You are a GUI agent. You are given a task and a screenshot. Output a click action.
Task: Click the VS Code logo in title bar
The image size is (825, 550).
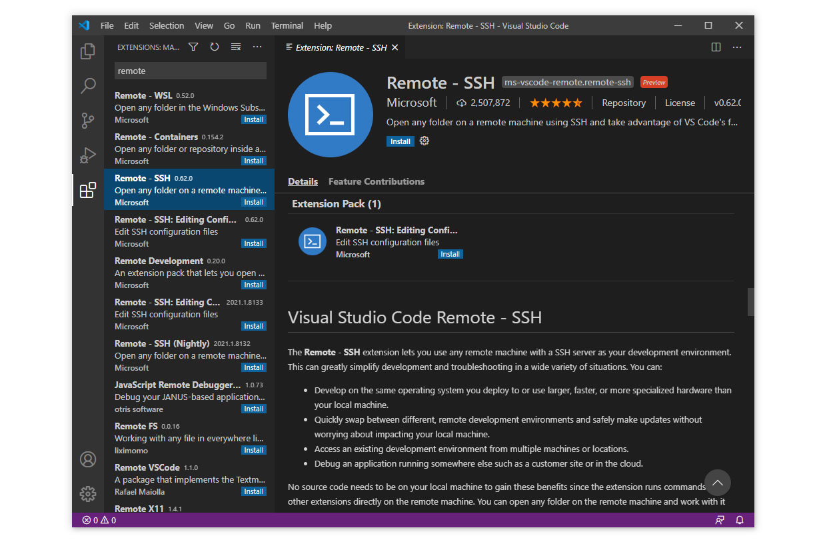pos(84,26)
